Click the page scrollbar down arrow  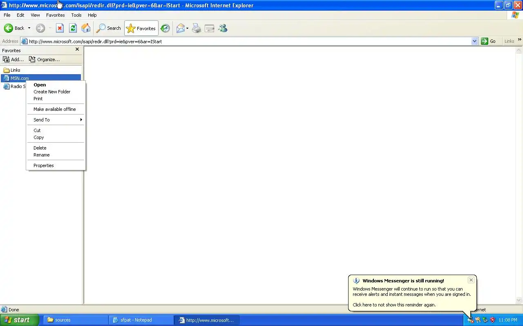pyautogui.click(x=519, y=300)
